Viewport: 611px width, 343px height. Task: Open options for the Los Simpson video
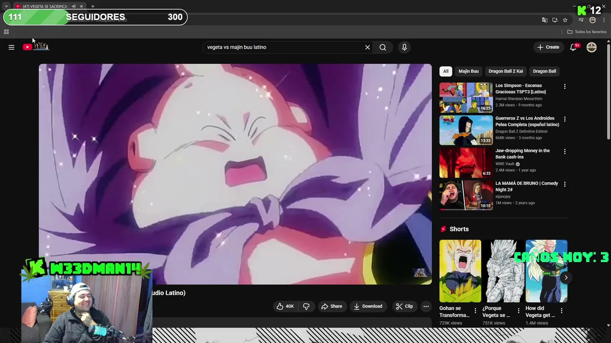(x=565, y=86)
